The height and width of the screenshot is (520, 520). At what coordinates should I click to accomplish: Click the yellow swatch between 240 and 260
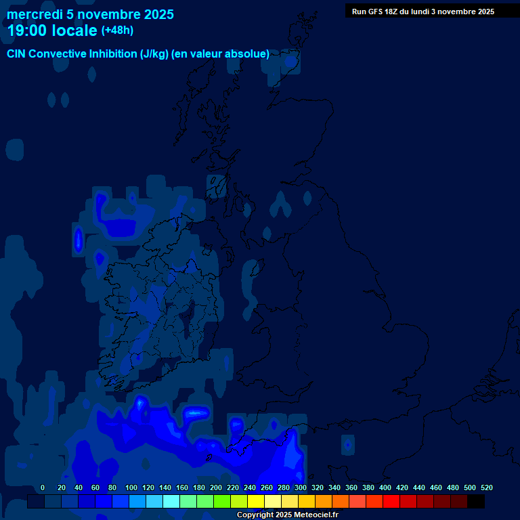[x=256, y=502]
